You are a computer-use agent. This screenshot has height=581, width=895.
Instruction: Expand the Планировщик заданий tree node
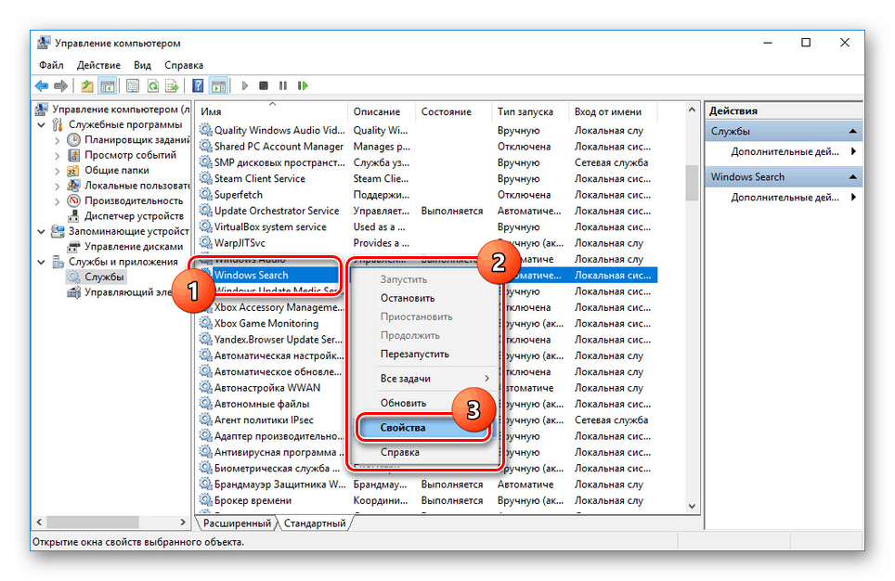[57, 140]
